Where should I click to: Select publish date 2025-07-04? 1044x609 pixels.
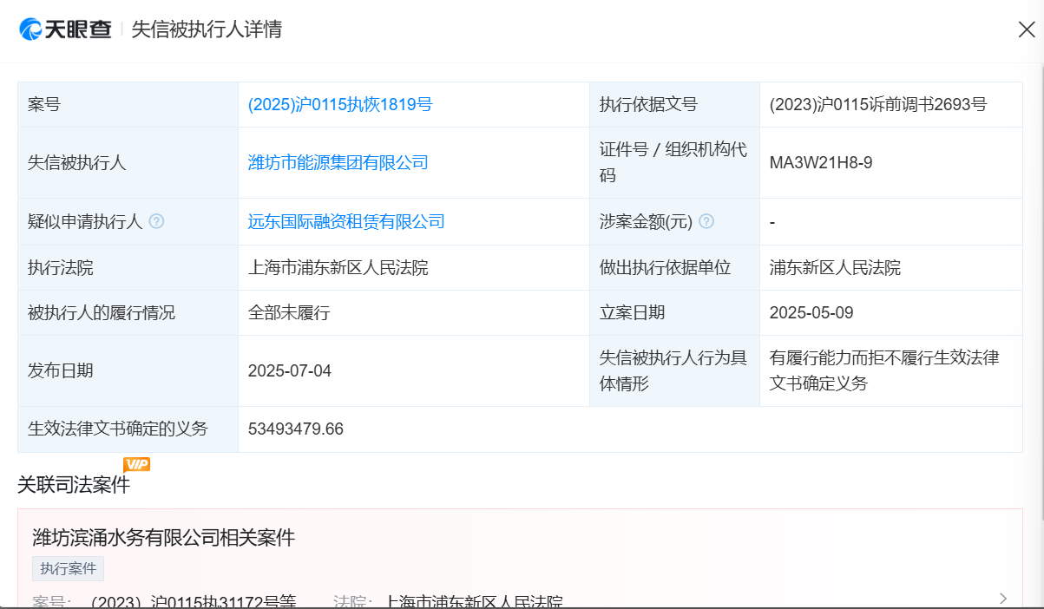290,371
